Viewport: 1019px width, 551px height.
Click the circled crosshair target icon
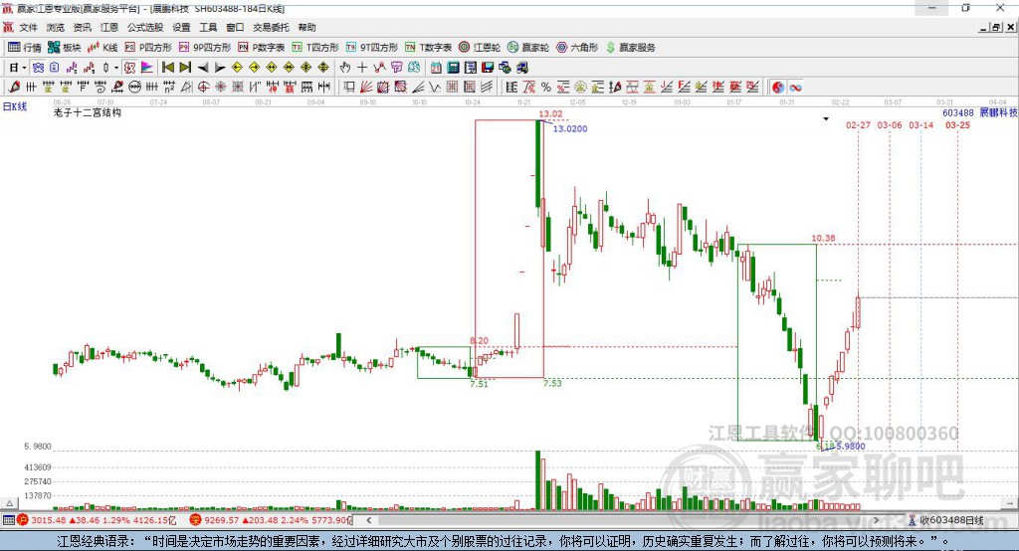(x=203, y=88)
